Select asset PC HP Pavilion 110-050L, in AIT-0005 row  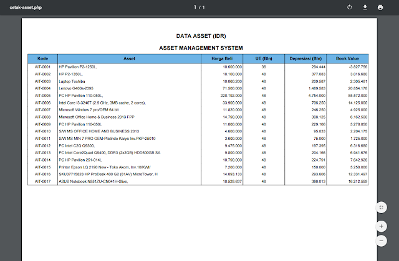81,96
